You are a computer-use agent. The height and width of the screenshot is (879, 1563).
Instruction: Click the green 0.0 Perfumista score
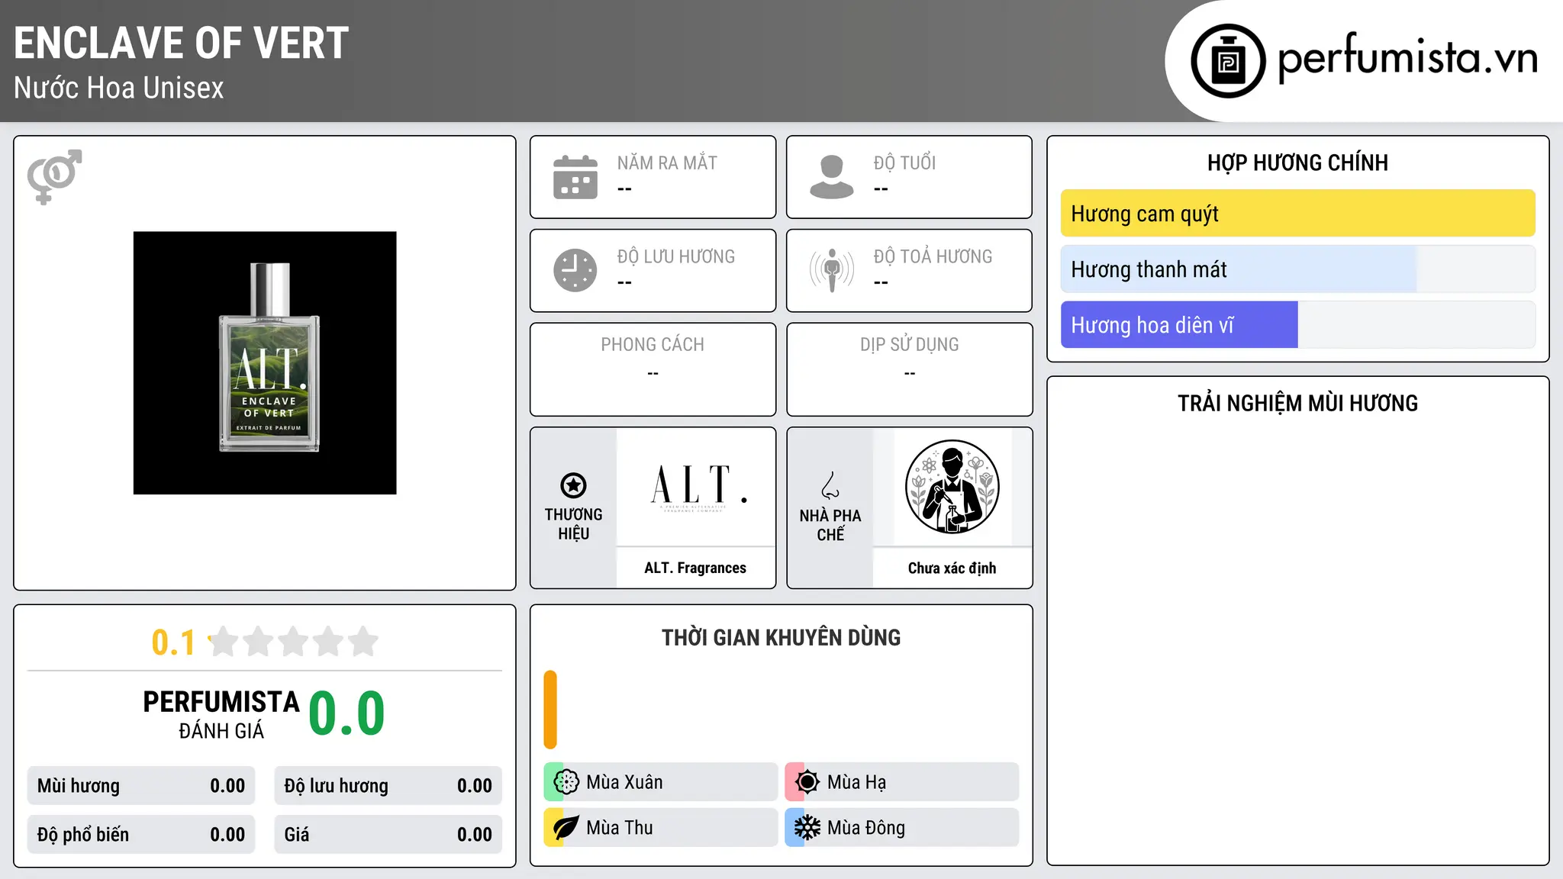[346, 714]
